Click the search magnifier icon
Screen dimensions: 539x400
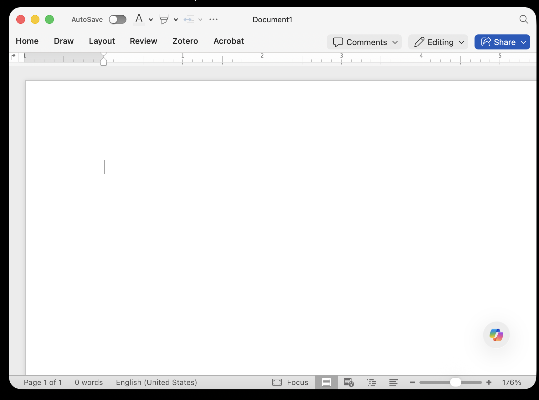pyautogui.click(x=524, y=19)
